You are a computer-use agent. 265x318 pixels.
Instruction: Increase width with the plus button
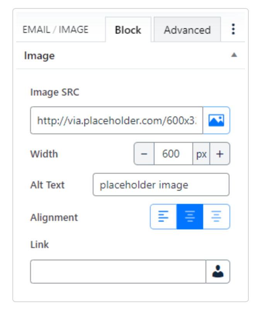[220, 154]
